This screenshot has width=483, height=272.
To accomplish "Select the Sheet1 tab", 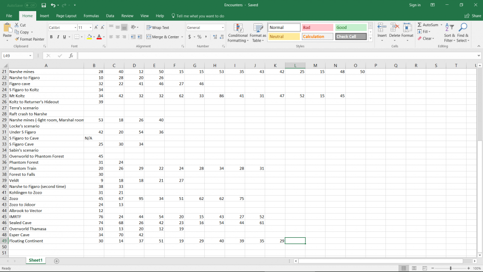I will point(35,260).
